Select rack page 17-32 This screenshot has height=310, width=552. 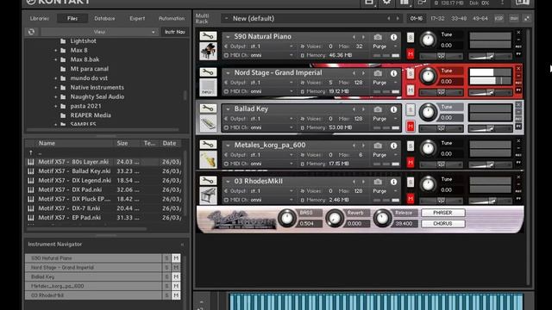(x=437, y=18)
